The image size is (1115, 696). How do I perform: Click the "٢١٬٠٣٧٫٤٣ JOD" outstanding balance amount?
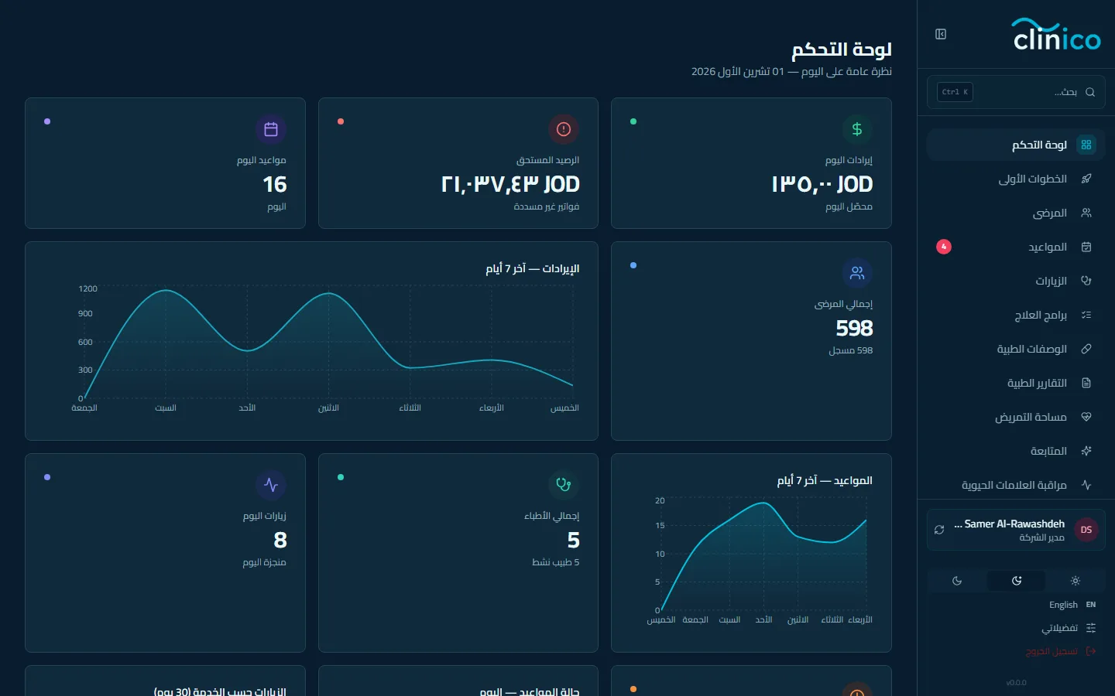coord(510,184)
